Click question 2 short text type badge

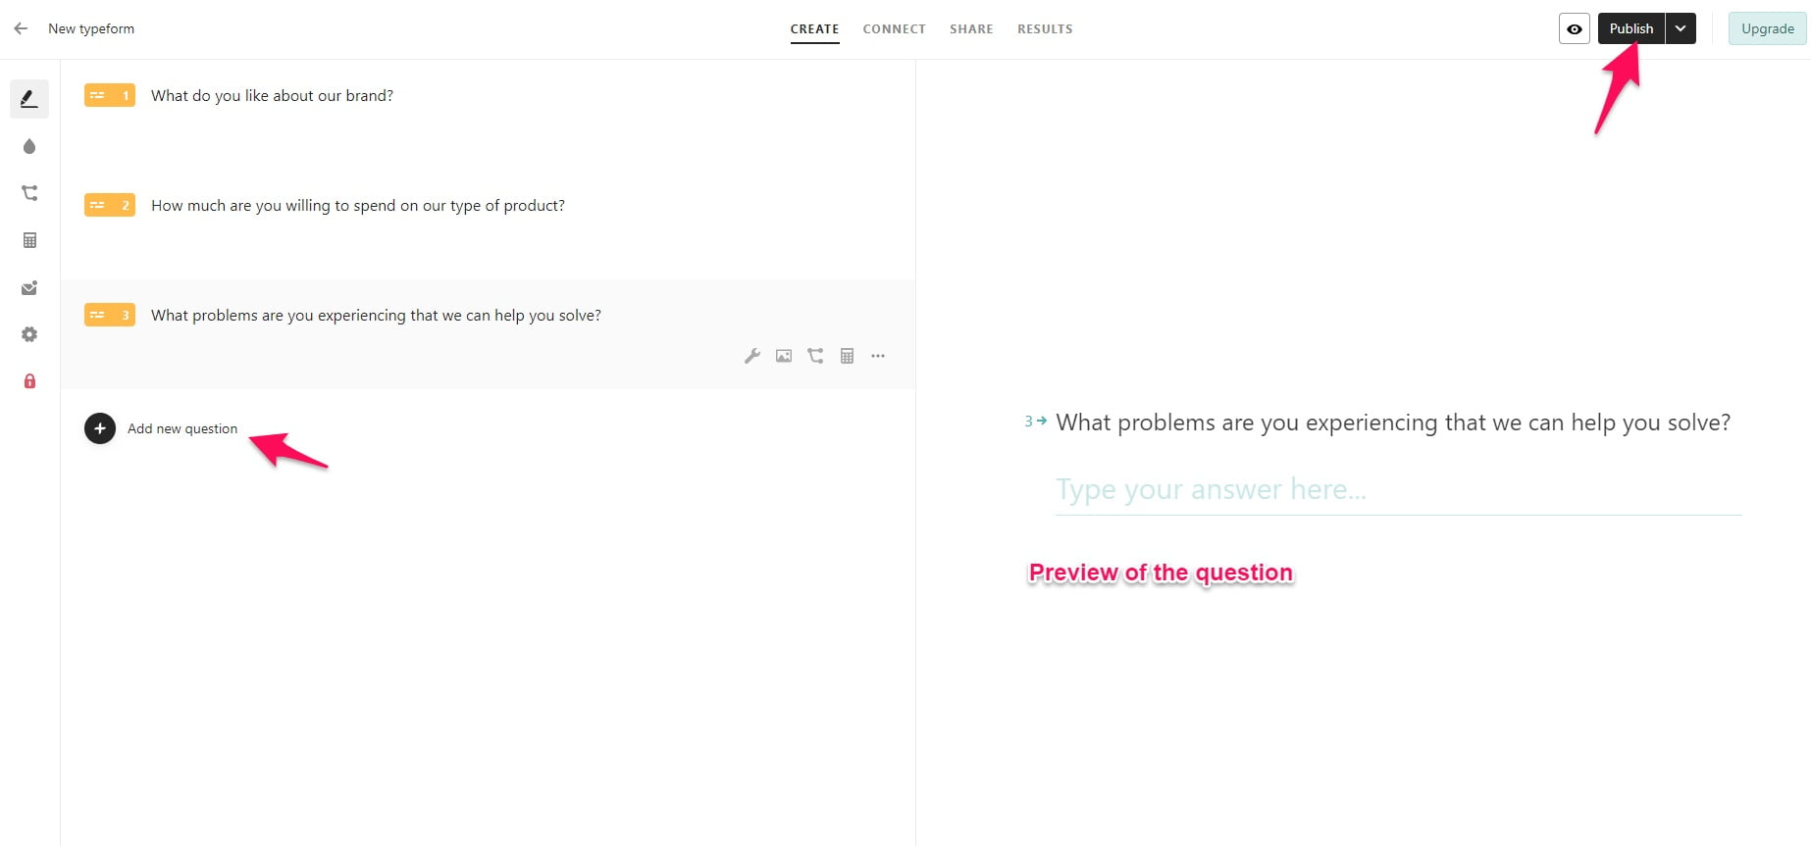click(110, 205)
